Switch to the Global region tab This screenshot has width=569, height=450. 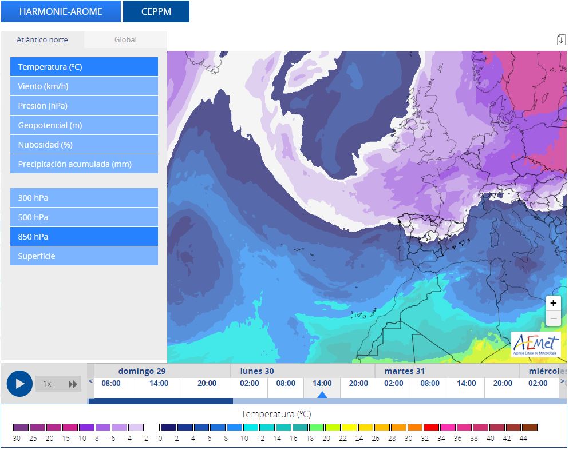125,39
